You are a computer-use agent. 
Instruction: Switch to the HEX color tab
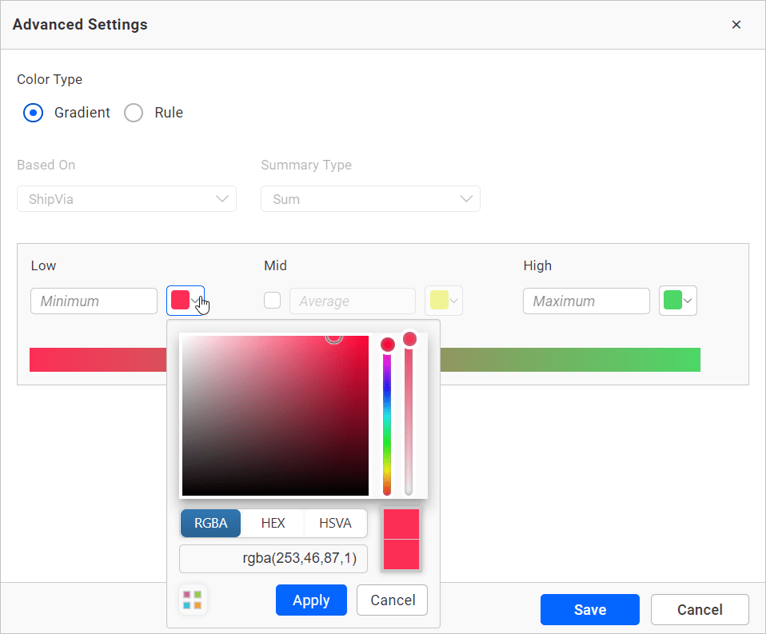(273, 524)
